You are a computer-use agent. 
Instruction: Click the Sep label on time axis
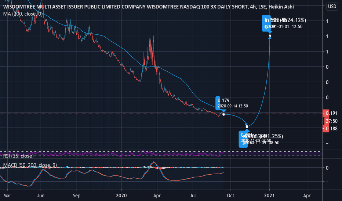point(77,196)
